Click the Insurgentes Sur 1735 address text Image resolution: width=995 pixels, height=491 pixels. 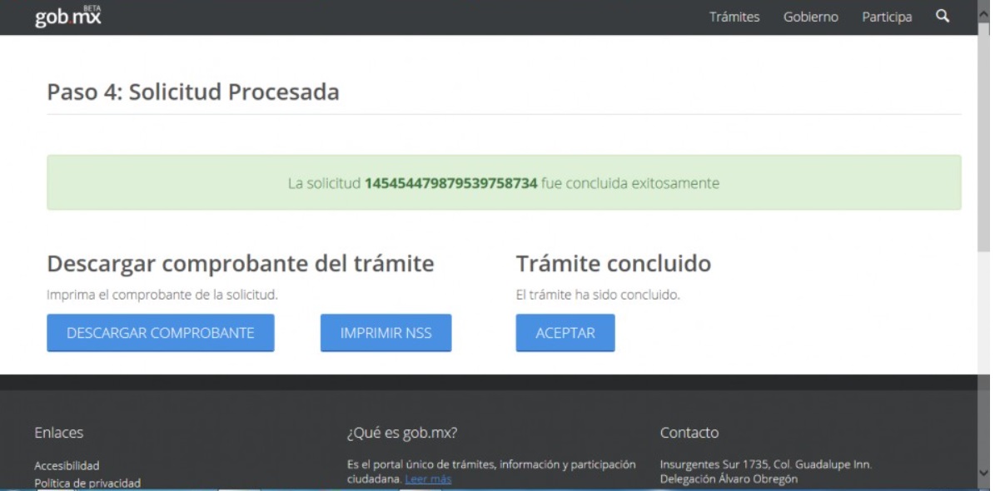click(765, 464)
